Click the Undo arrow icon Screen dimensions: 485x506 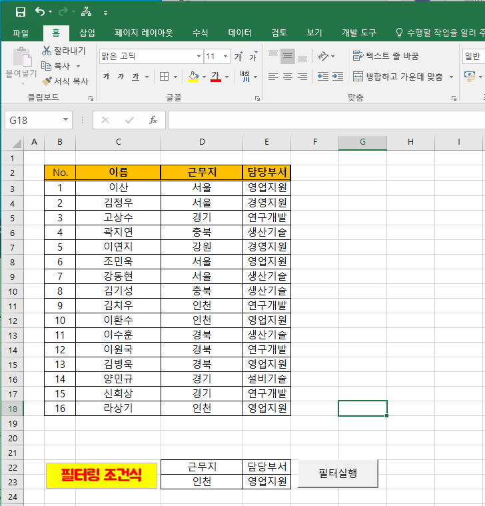pyautogui.click(x=40, y=12)
